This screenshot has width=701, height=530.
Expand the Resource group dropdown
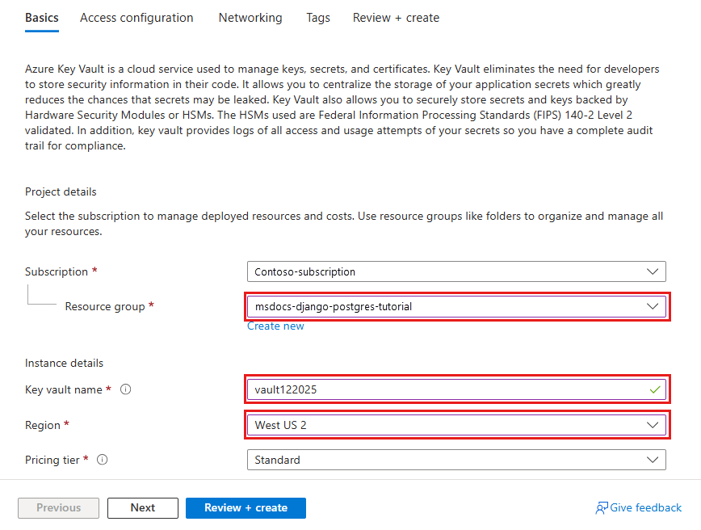coord(456,307)
